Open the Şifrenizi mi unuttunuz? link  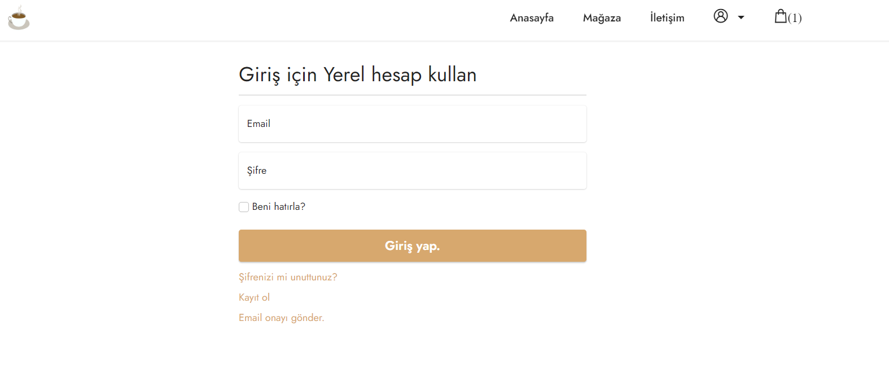(288, 277)
